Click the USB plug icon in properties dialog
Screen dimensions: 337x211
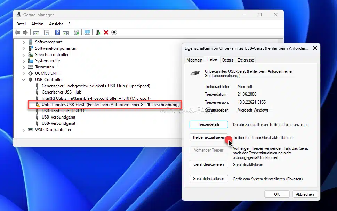(195, 73)
